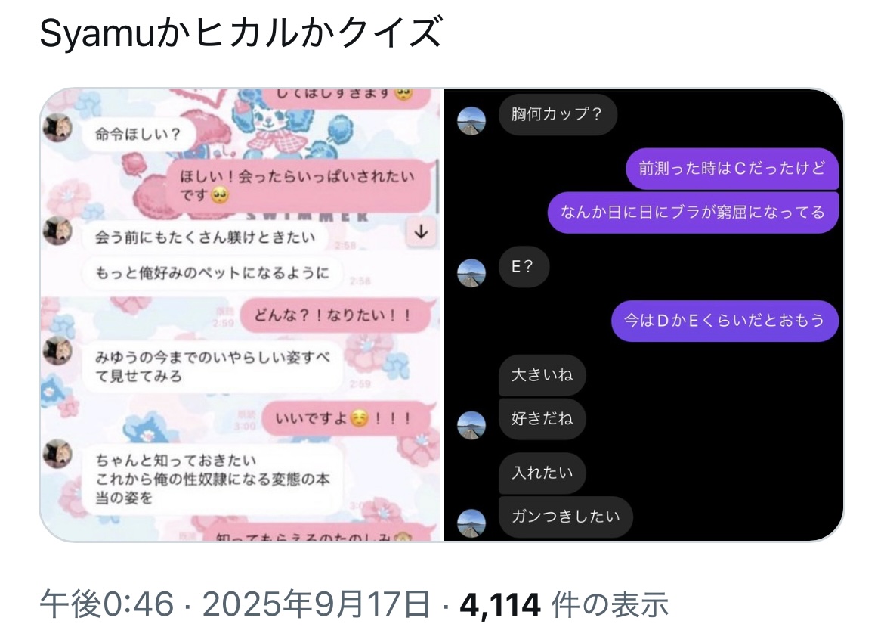
Task: Open landscape avatar beside ガンつきしたい message
Action: [471, 523]
